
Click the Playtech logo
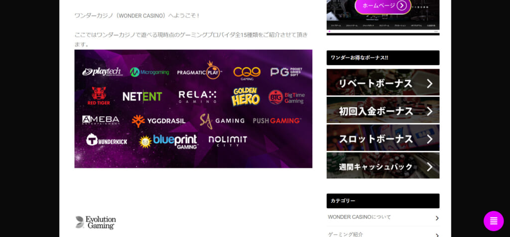[102, 72]
